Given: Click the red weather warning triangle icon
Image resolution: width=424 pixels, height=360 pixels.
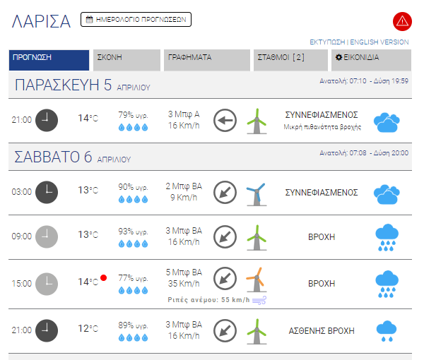Looking at the screenshot, I should click(x=402, y=21).
